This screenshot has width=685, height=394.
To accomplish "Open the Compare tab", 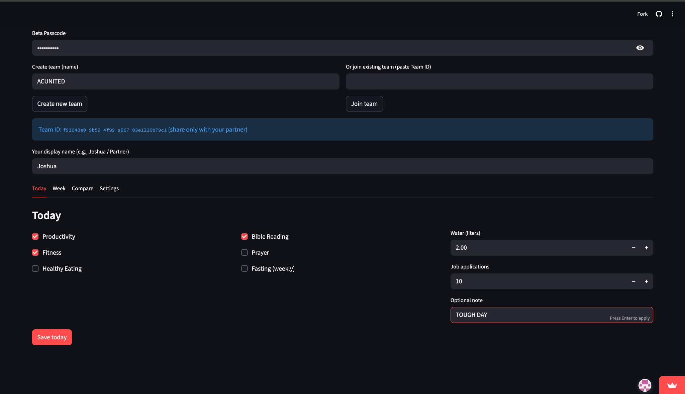I will click(x=82, y=188).
